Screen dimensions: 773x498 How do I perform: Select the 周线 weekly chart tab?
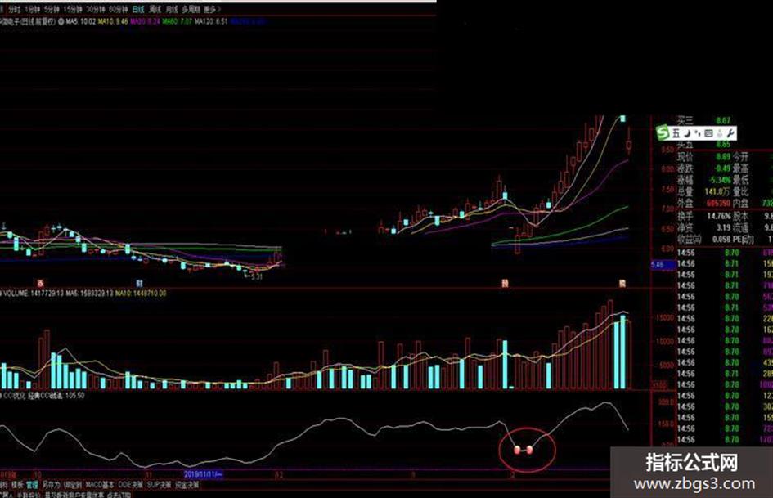point(155,9)
